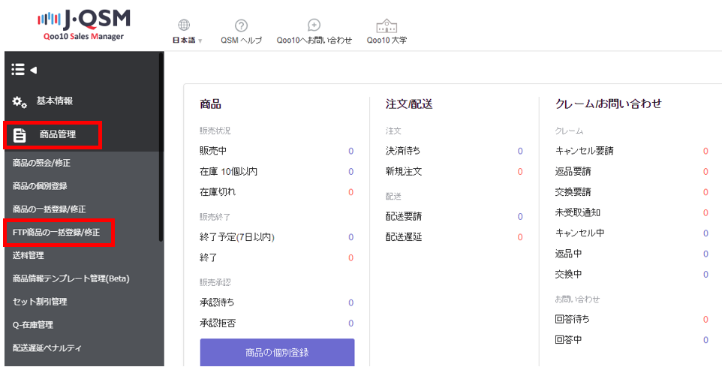Select FTP商品の一括登録/修正 in the sidebar
The width and height of the screenshot is (722, 367).
coord(56,233)
